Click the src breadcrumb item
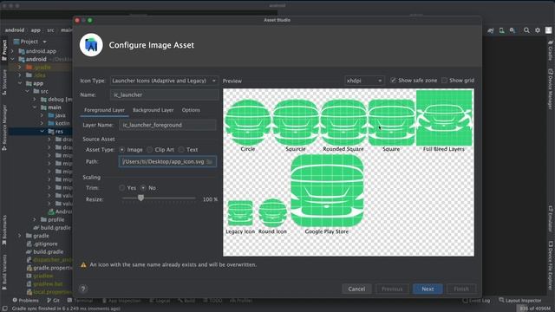Image resolution: width=555 pixels, height=312 pixels. pos(50,30)
